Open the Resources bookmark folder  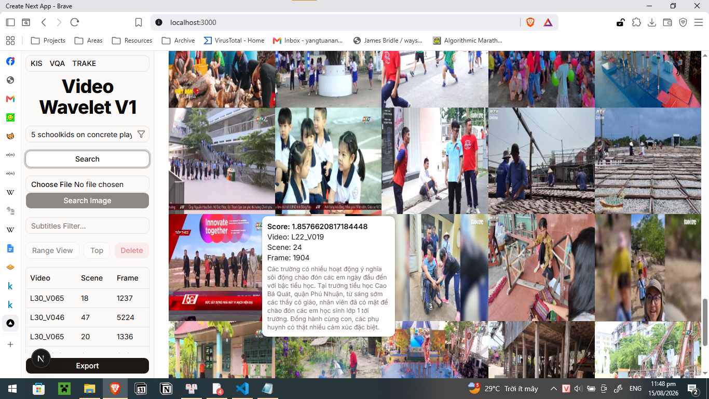pyautogui.click(x=132, y=41)
